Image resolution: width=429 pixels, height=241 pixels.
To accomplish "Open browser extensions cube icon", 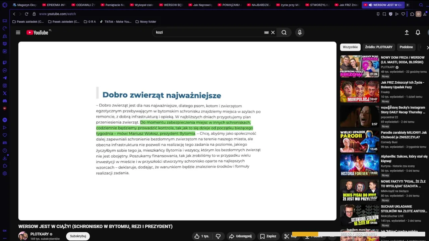I will pyautogui.click(x=412, y=14).
